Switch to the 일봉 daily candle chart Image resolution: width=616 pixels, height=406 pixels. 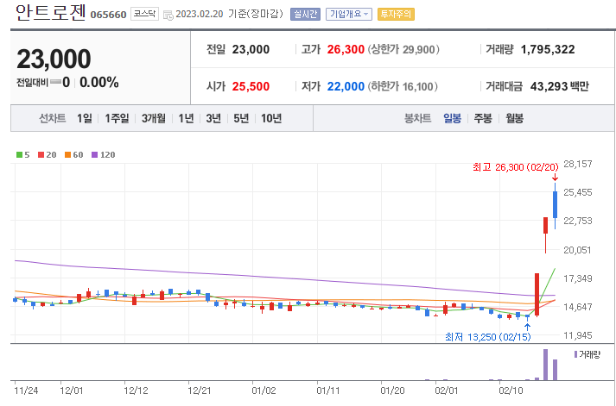coord(452,118)
